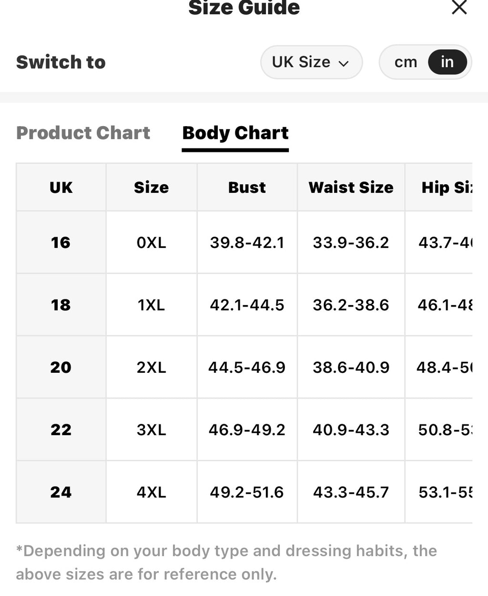Open the UK Size dropdown
The width and height of the screenshot is (488, 596).
tap(311, 62)
